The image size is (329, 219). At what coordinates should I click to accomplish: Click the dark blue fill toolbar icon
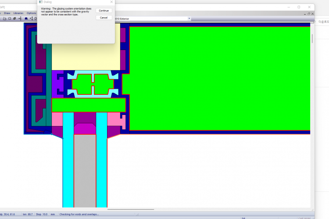(26, 18)
